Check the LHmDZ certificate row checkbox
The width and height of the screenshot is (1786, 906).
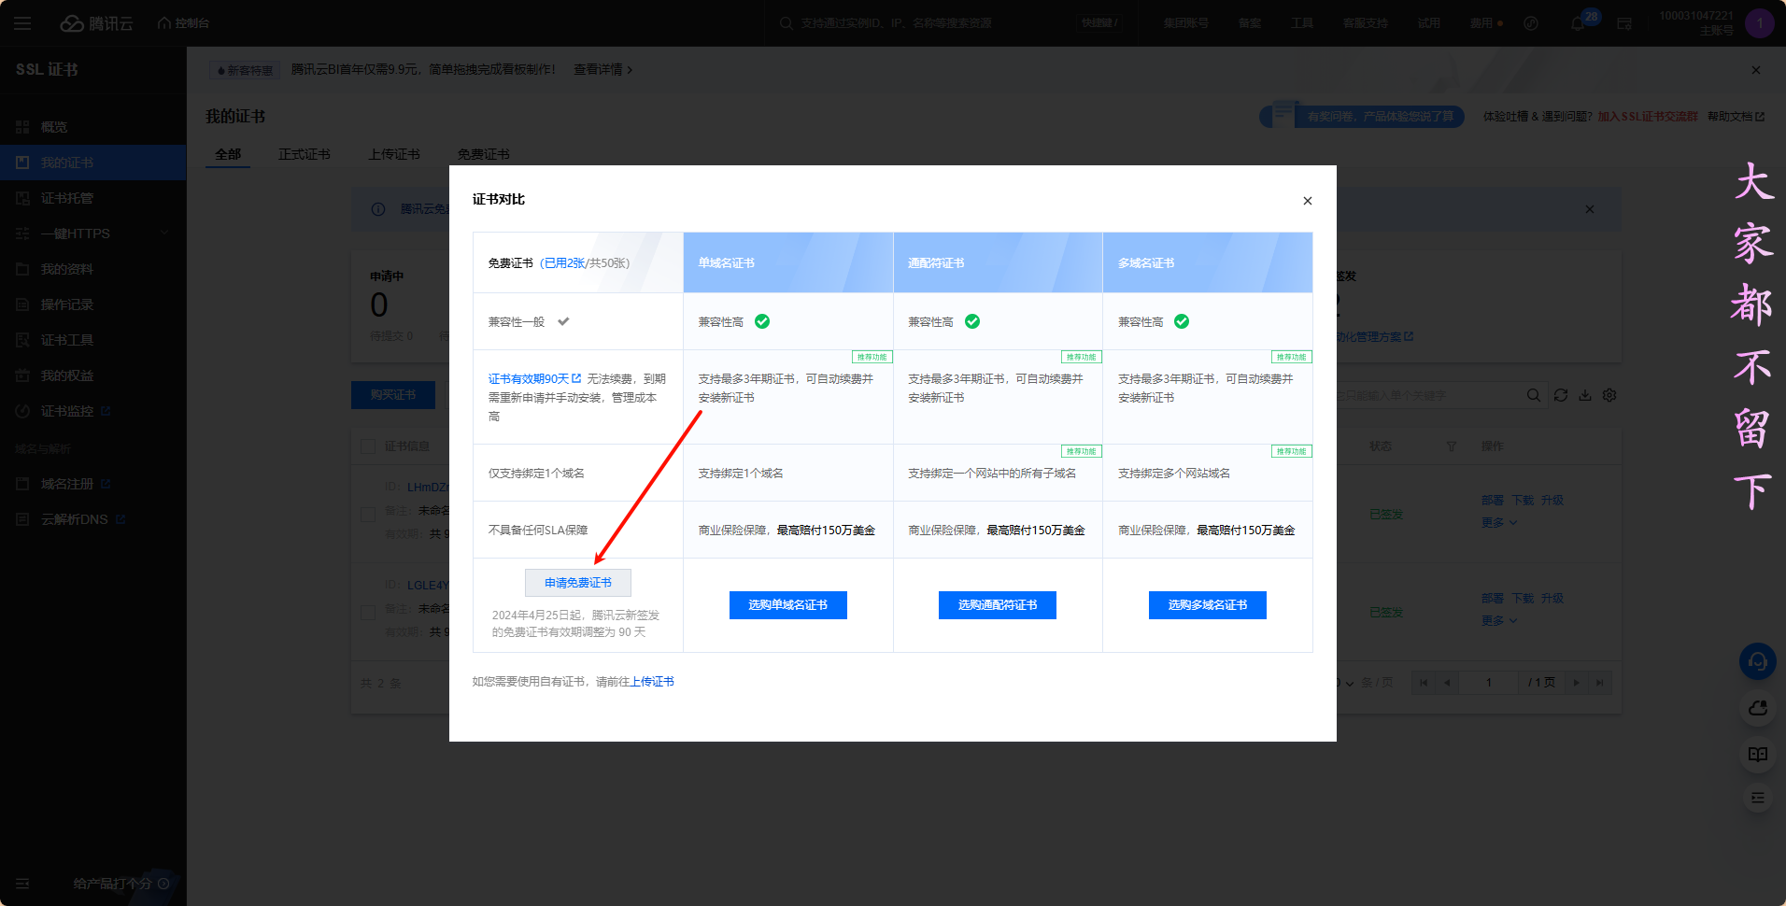click(x=368, y=514)
